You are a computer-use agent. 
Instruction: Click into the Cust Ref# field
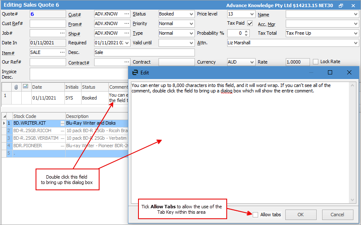point(48,24)
